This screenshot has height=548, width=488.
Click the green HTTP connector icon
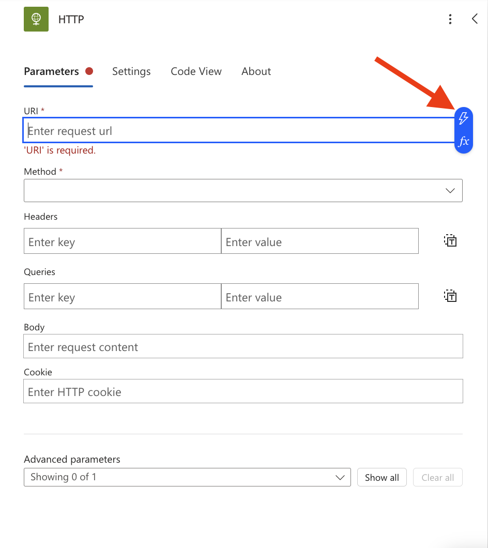[x=36, y=19]
